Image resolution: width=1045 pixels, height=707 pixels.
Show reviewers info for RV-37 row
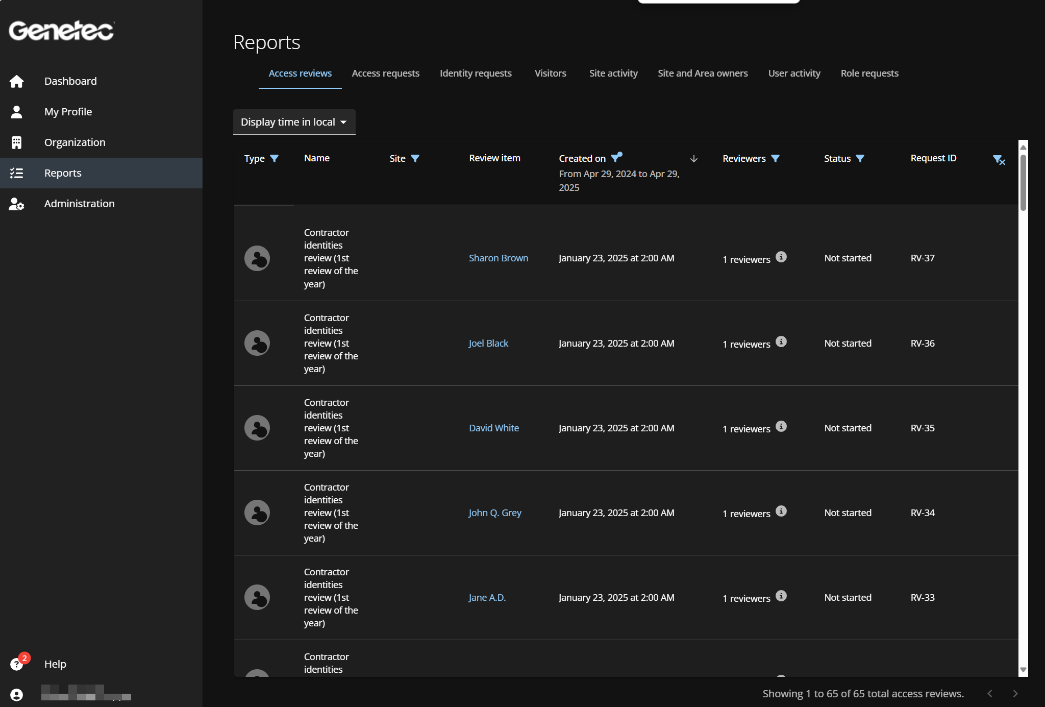pyautogui.click(x=781, y=257)
